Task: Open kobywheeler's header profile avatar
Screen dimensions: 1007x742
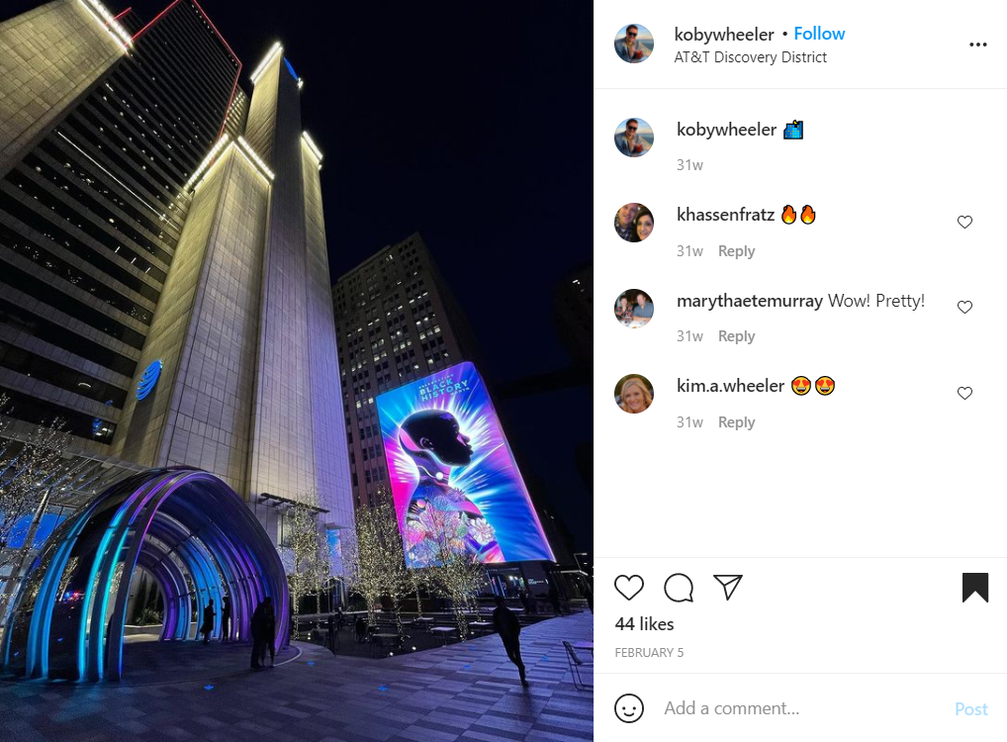Action: pos(634,44)
